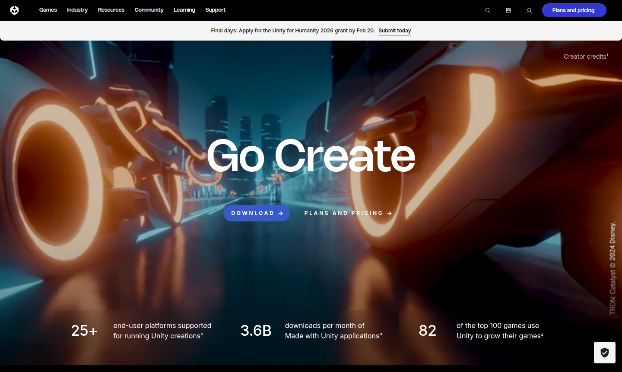622x372 pixels.
Task: Expand the Games navigation menu
Action: tap(48, 10)
